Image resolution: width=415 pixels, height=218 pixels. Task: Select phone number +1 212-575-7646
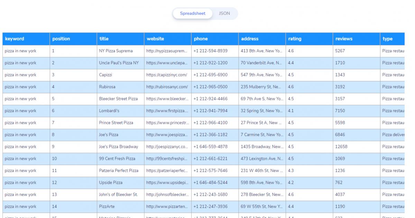coord(215,171)
